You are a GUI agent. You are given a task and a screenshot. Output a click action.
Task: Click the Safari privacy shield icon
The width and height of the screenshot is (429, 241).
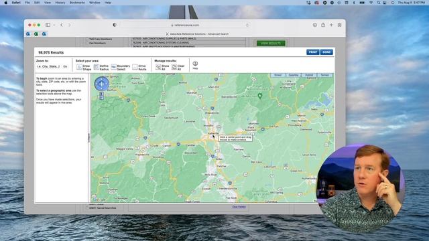click(115, 25)
